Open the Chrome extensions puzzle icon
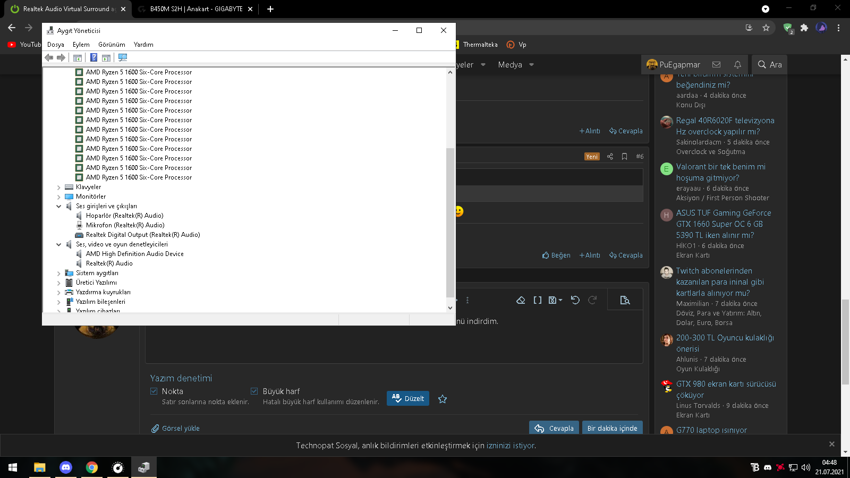 click(804, 28)
